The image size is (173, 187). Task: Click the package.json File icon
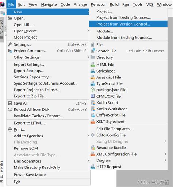pos(93,90)
